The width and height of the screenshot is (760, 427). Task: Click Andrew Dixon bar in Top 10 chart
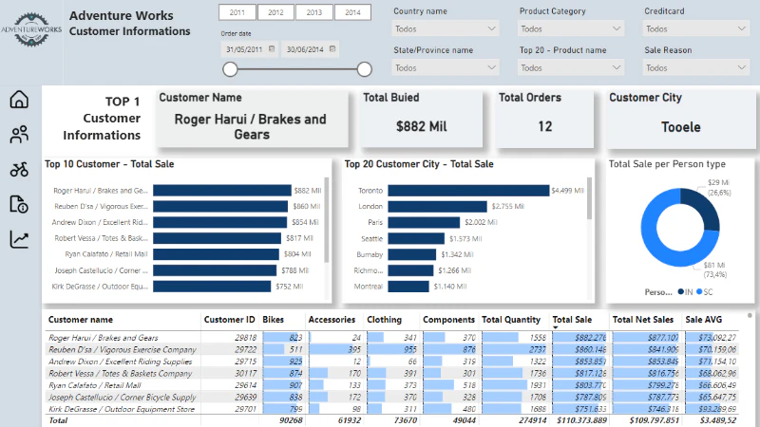220,222
